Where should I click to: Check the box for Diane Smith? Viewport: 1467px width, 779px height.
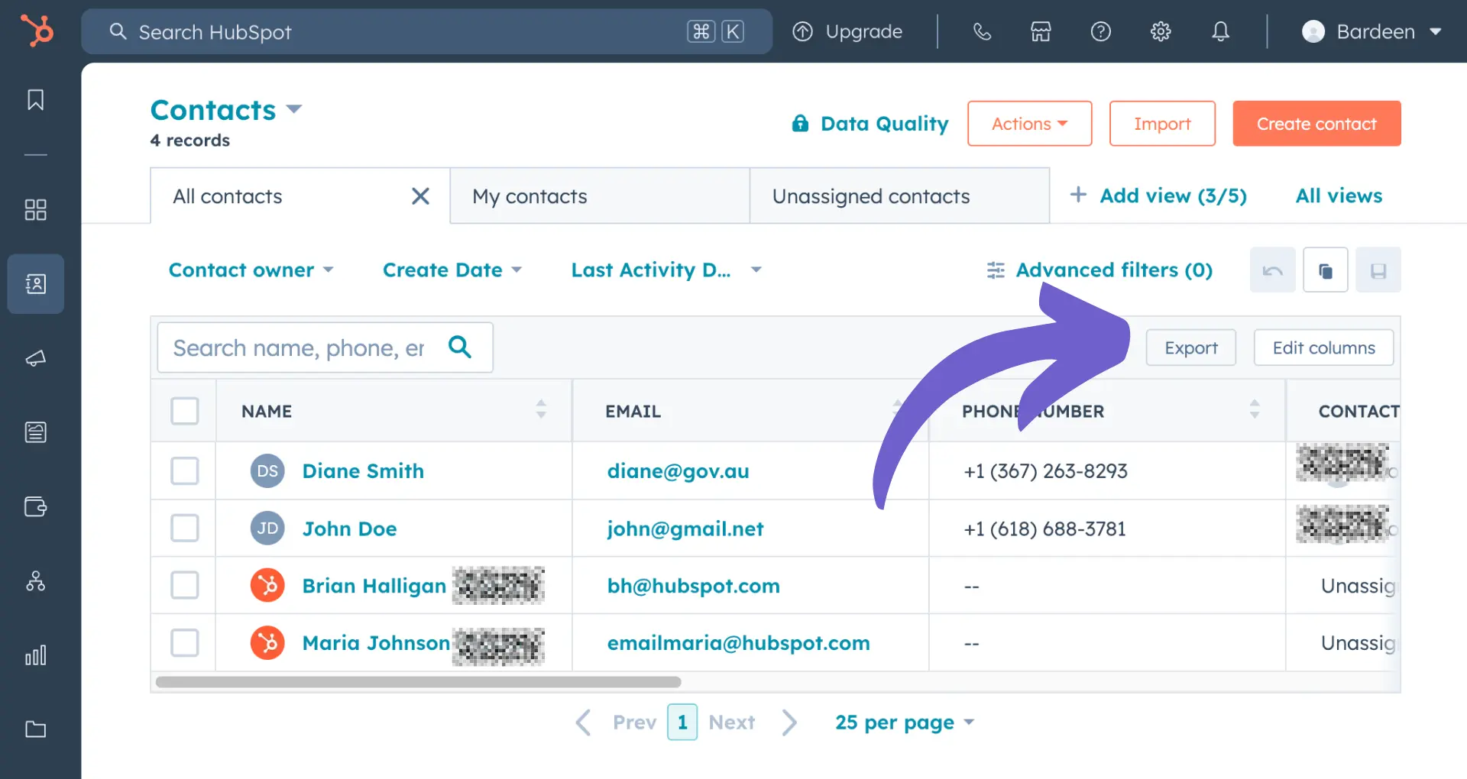click(x=185, y=470)
